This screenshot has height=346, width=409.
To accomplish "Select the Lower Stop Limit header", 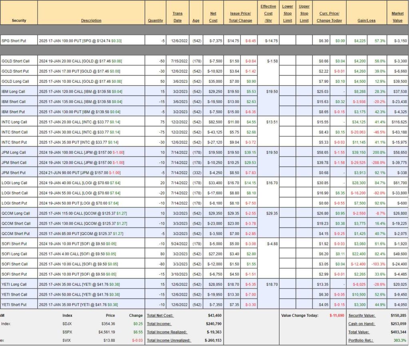I will pos(287,13).
